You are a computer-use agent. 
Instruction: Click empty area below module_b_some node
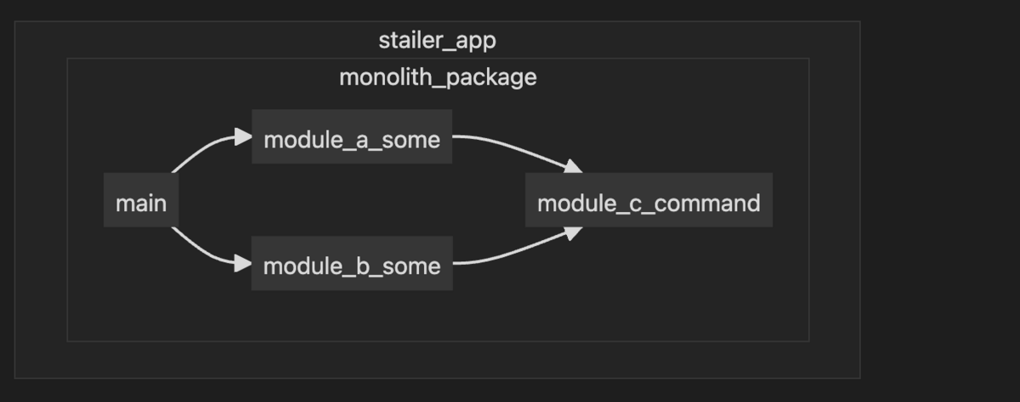coord(352,315)
